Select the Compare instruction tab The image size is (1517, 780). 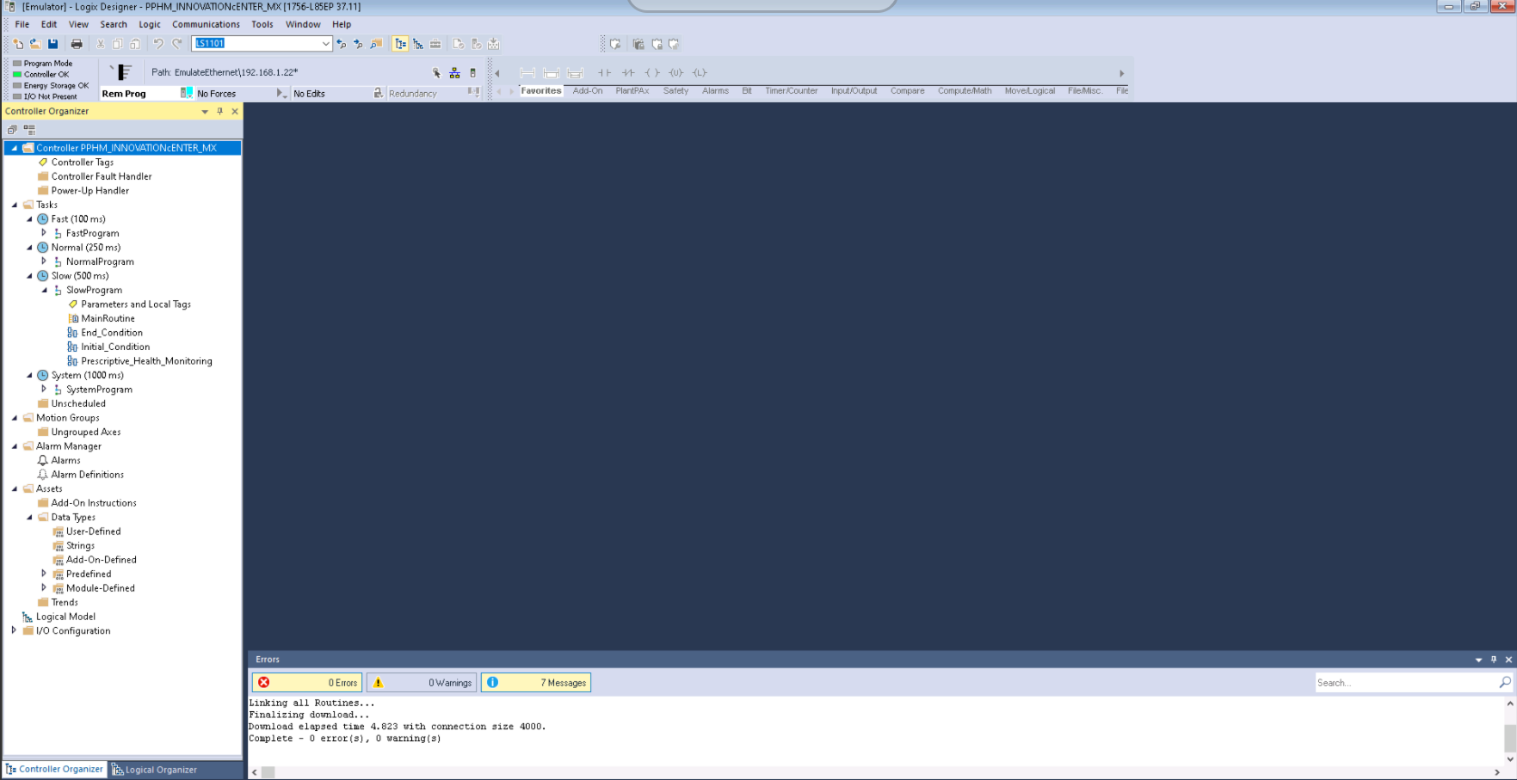click(907, 90)
